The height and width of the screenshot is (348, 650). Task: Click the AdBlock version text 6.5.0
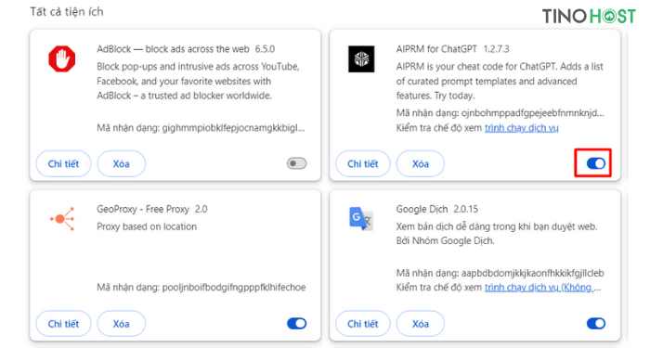click(265, 49)
